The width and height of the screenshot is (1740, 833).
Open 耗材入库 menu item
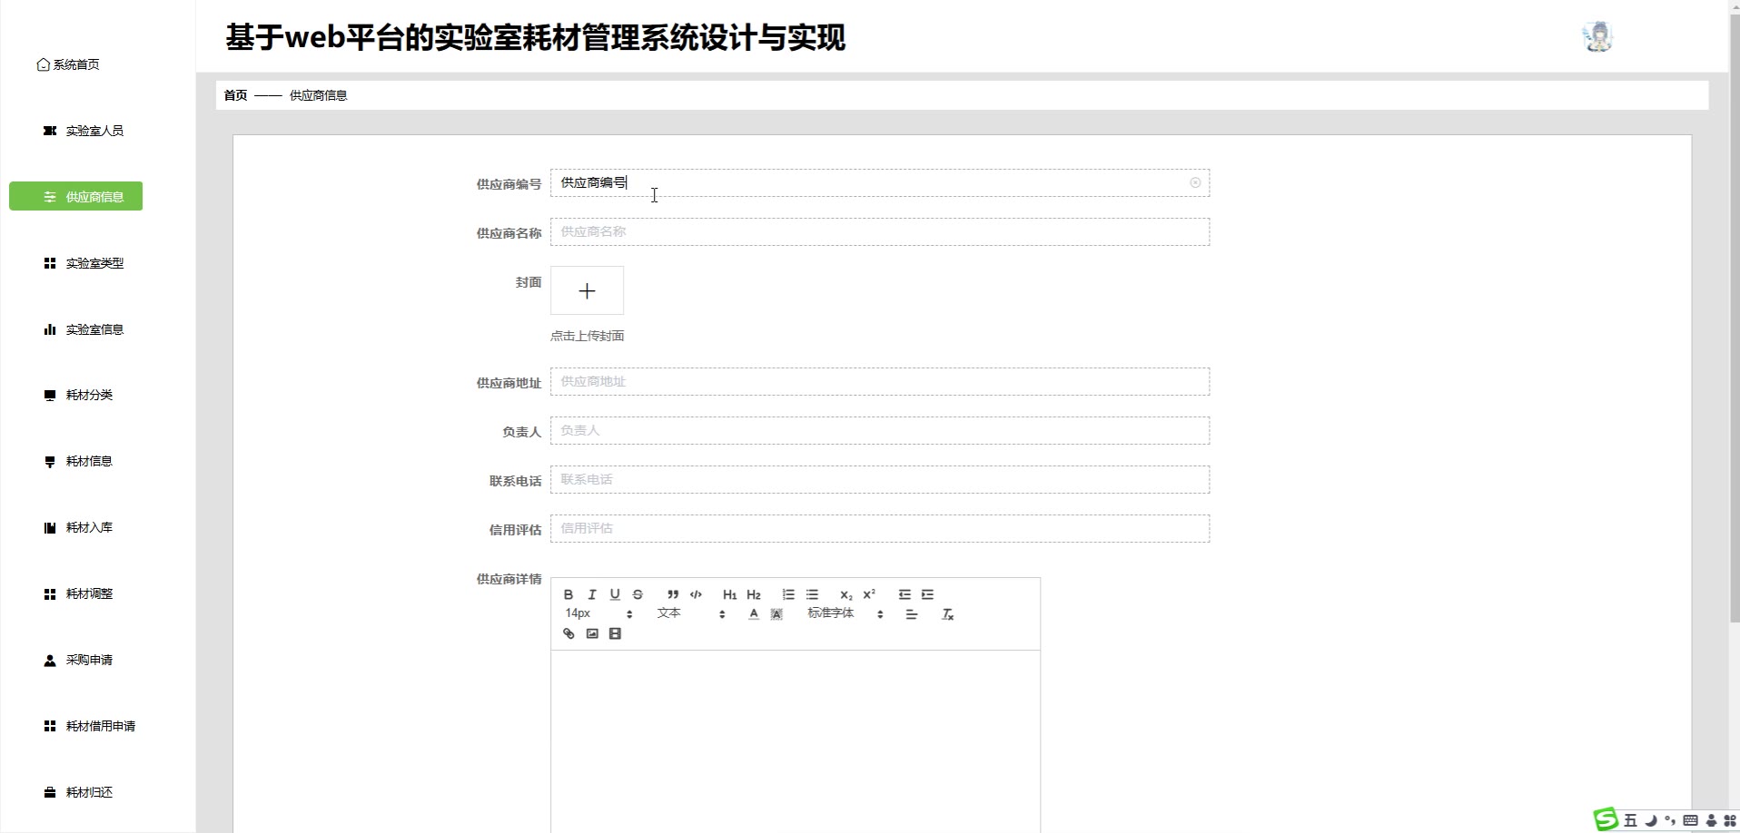(78, 527)
